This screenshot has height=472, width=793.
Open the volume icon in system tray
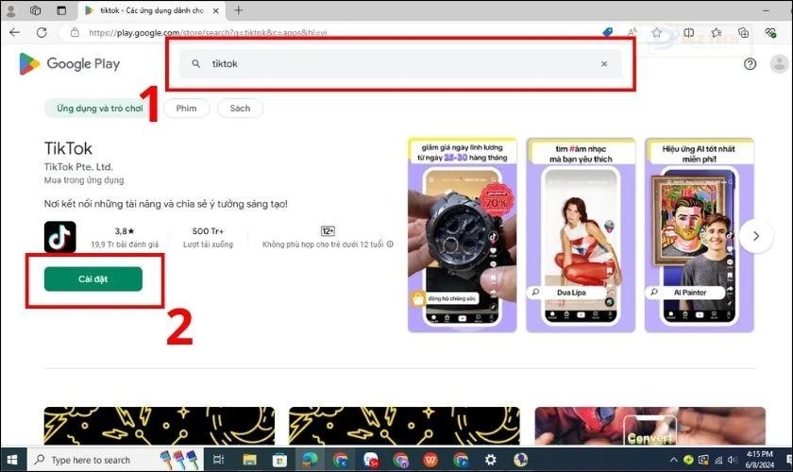[x=732, y=460]
